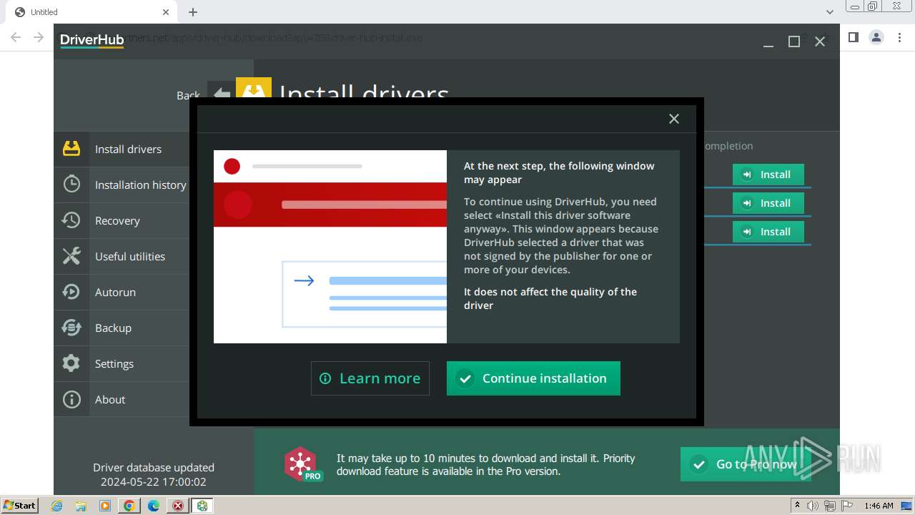Open Install drivers sidebar section
The width and height of the screenshot is (915, 515).
point(122,149)
